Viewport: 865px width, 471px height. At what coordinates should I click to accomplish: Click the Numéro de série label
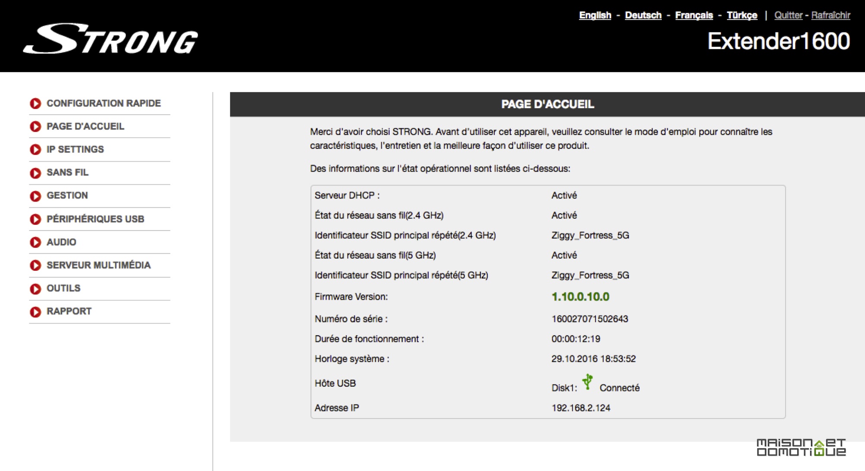(x=351, y=319)
